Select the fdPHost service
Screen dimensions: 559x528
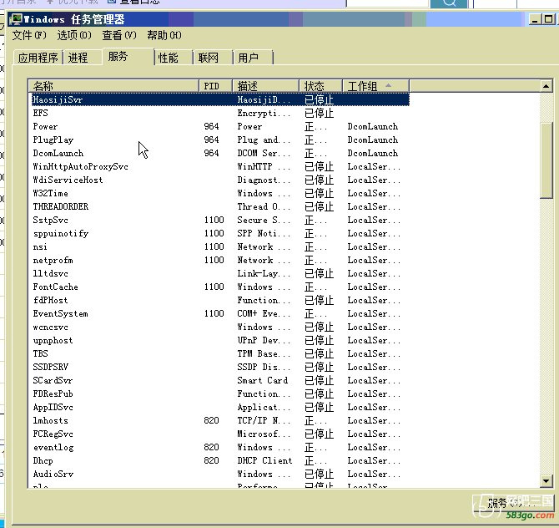point(50,300)
